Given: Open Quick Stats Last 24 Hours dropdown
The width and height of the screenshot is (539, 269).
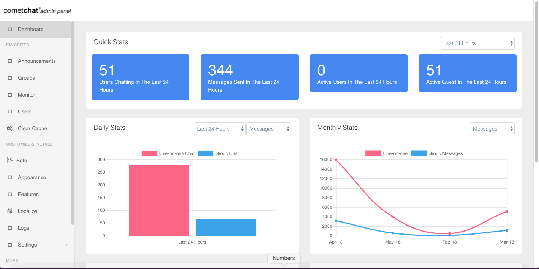Looking at the screenshot, I should (477, 43).
